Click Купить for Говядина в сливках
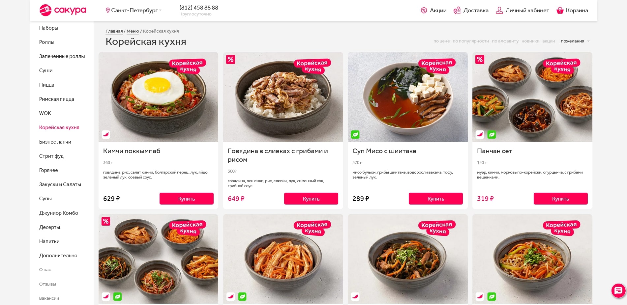Screen dimensions: 627x305 pyautogui.click(x=311, y=199)
